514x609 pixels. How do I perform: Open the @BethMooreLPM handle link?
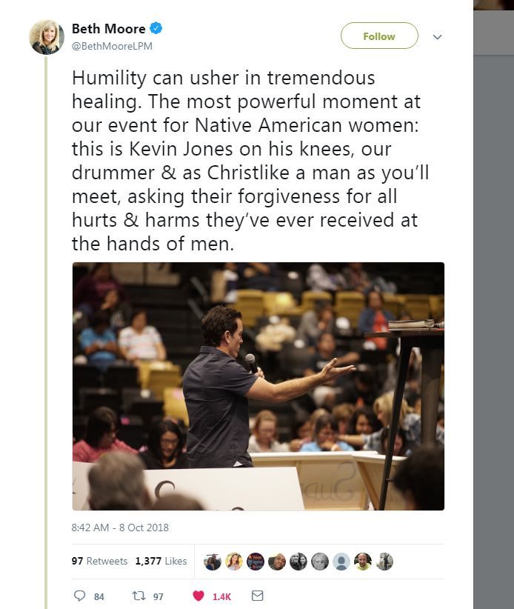tap(112, 46)
